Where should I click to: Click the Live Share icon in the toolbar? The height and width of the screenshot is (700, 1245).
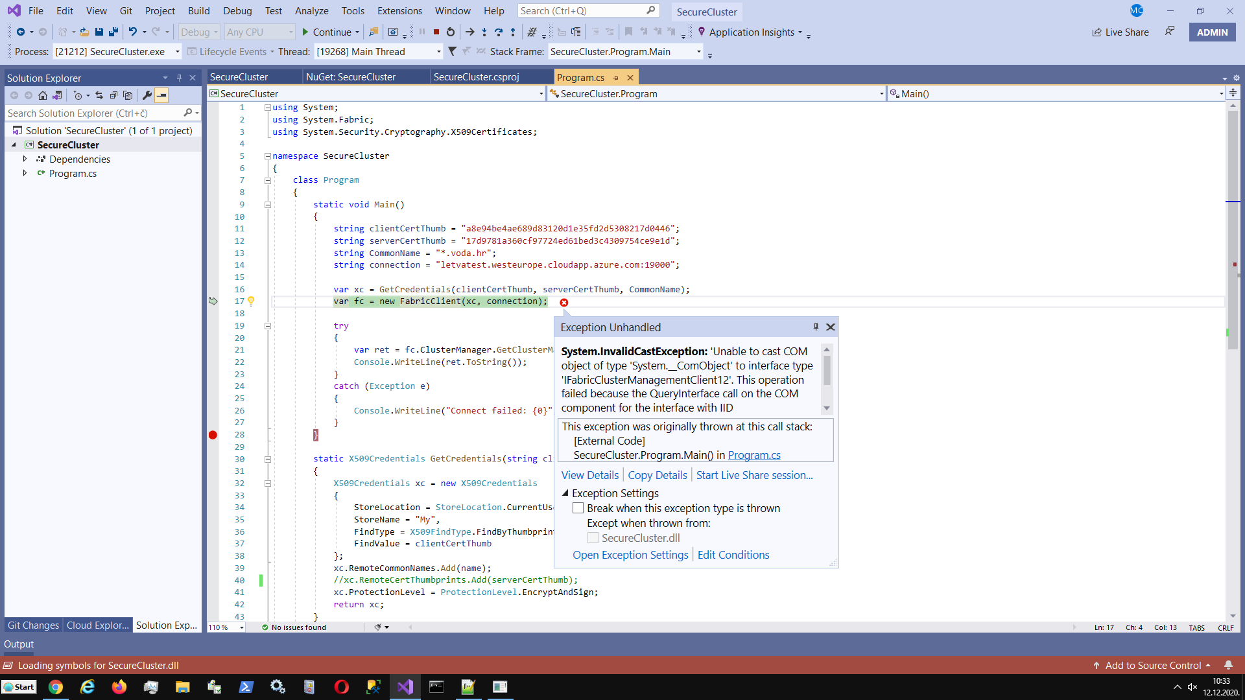click(x=1096, y=32)
